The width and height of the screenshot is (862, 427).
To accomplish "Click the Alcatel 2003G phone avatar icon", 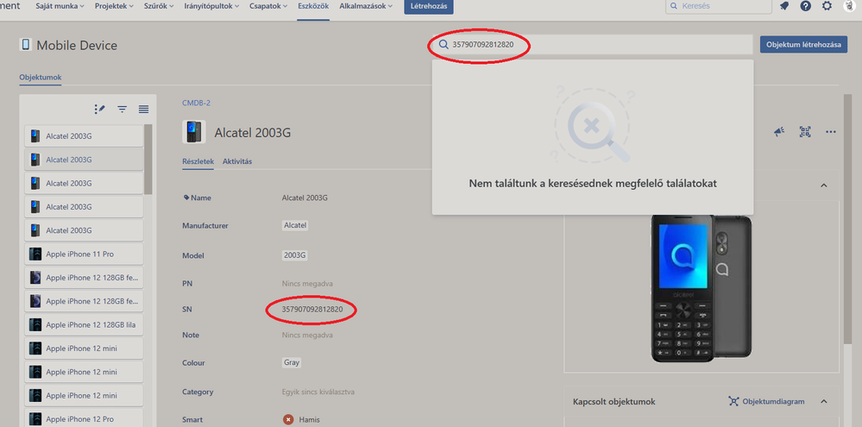I will click(x=193, y=132).
